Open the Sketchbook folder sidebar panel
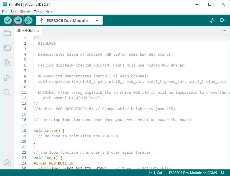Screen dimensions: 230x176 click(x=7, y=33)
